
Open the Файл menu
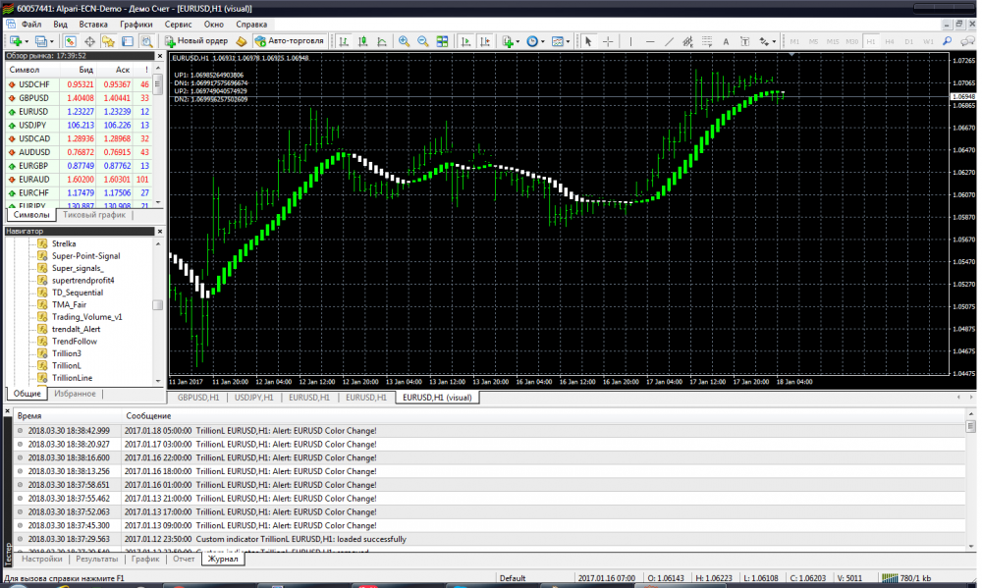tap(31, 25)
